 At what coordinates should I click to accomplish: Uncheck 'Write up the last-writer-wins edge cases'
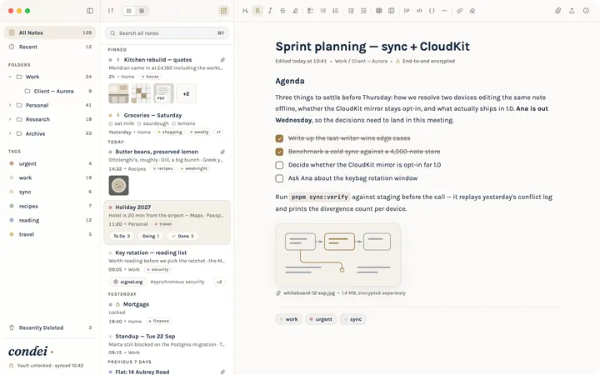(x=279, y=138)
